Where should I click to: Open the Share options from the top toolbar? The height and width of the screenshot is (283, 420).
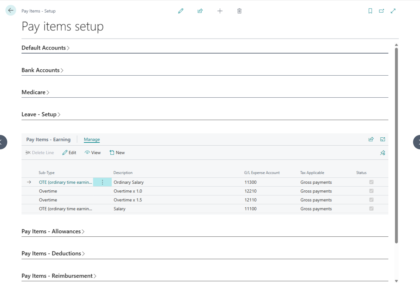click(x=200, y=11)
